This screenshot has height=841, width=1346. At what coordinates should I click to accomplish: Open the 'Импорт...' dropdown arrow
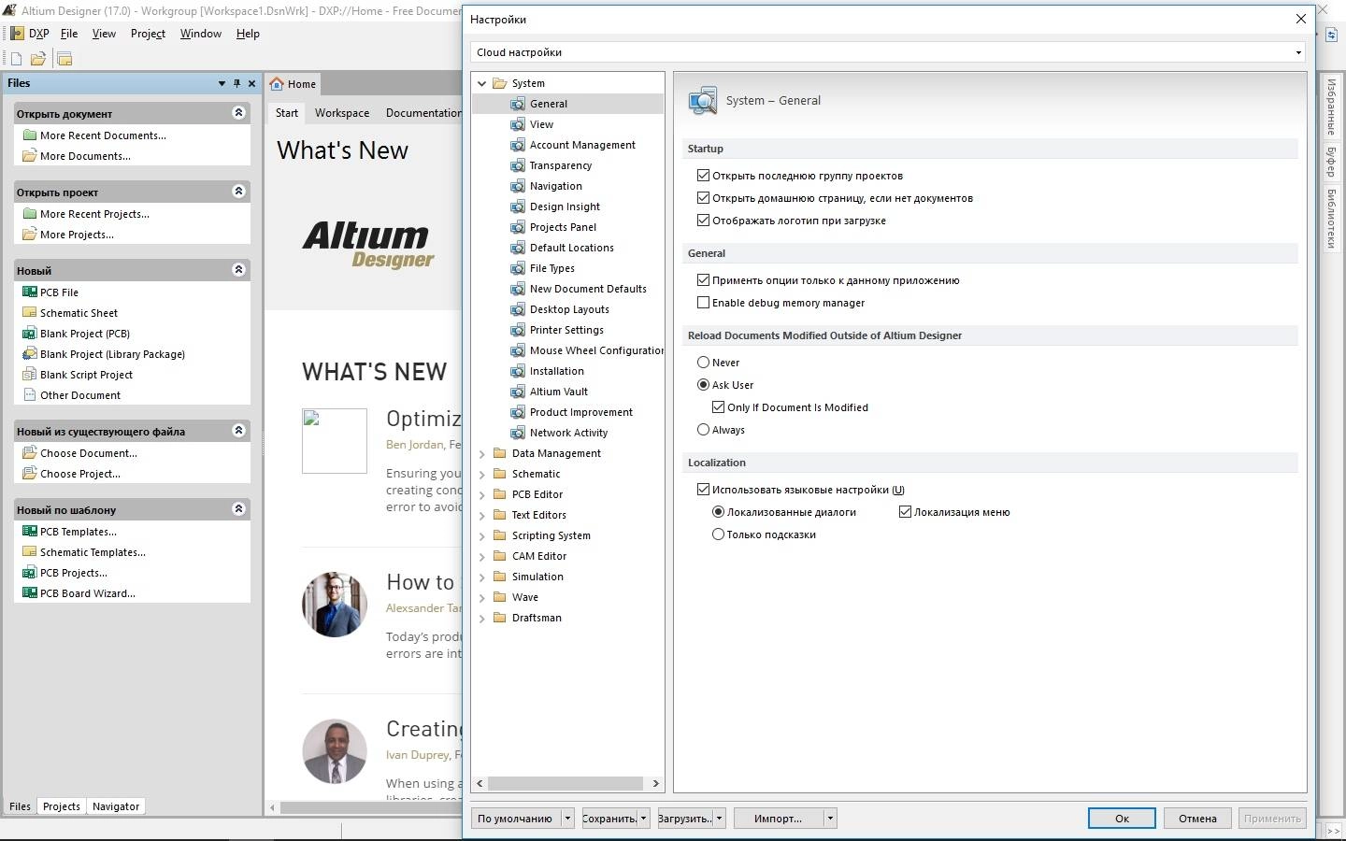[830, 819]
